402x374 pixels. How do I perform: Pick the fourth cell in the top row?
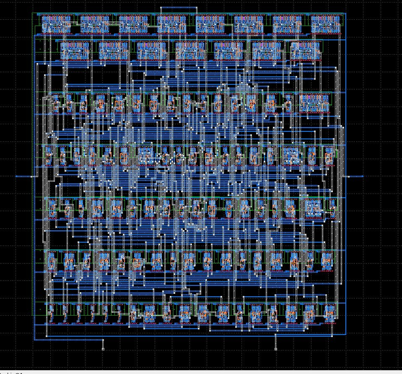pos(171,24)
